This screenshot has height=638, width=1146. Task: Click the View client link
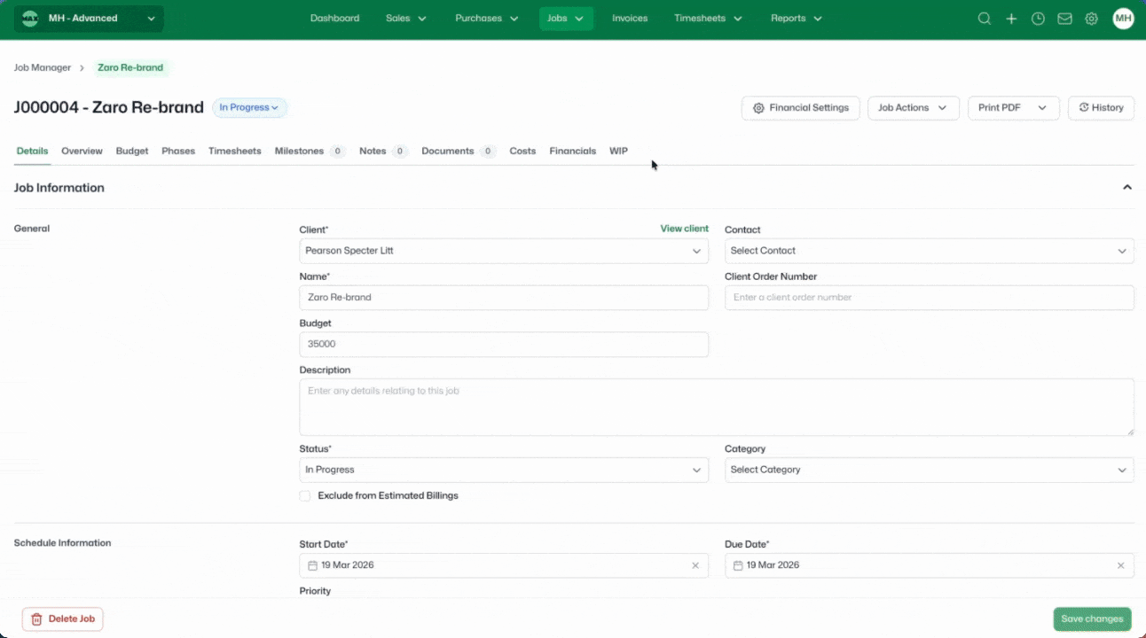684,229
